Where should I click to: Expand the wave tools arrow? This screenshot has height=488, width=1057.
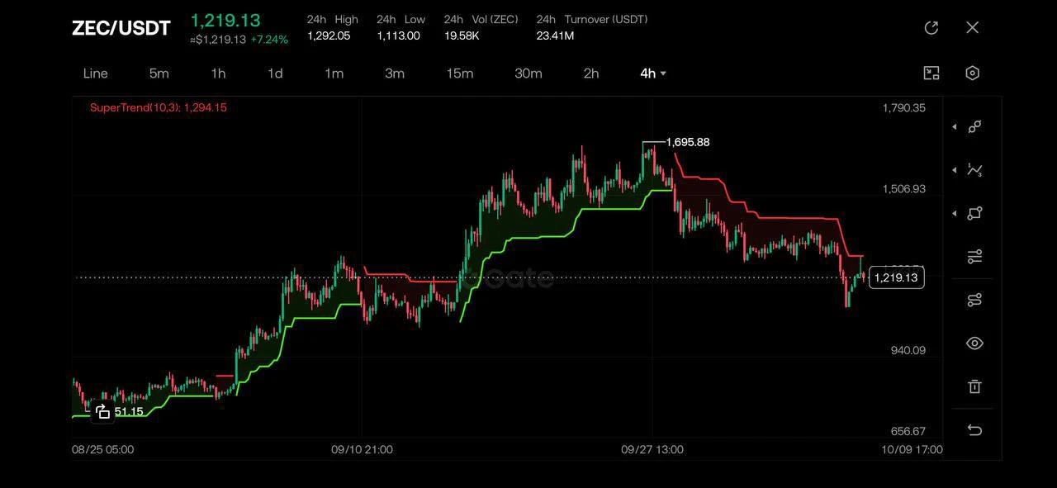[x=955, y=170]
